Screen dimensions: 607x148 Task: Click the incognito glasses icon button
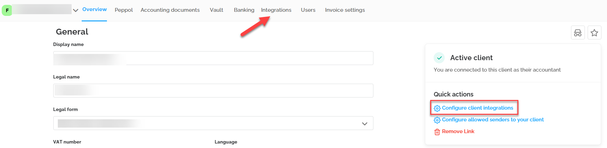click(x=578, y=33)
